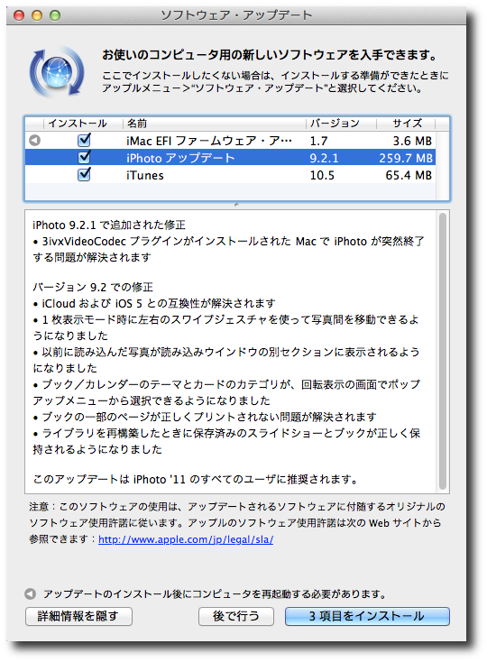Click the pane splitter handle below update list
The height and width of the screenshot is (662, 487).
237,205
